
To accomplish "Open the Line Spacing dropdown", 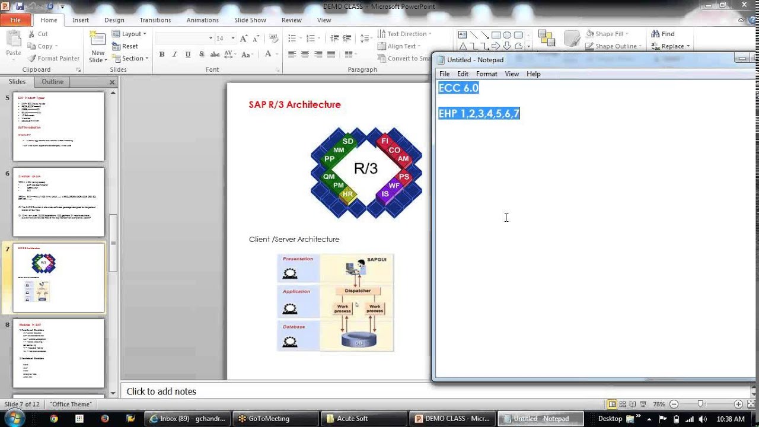I will (365, 38).
